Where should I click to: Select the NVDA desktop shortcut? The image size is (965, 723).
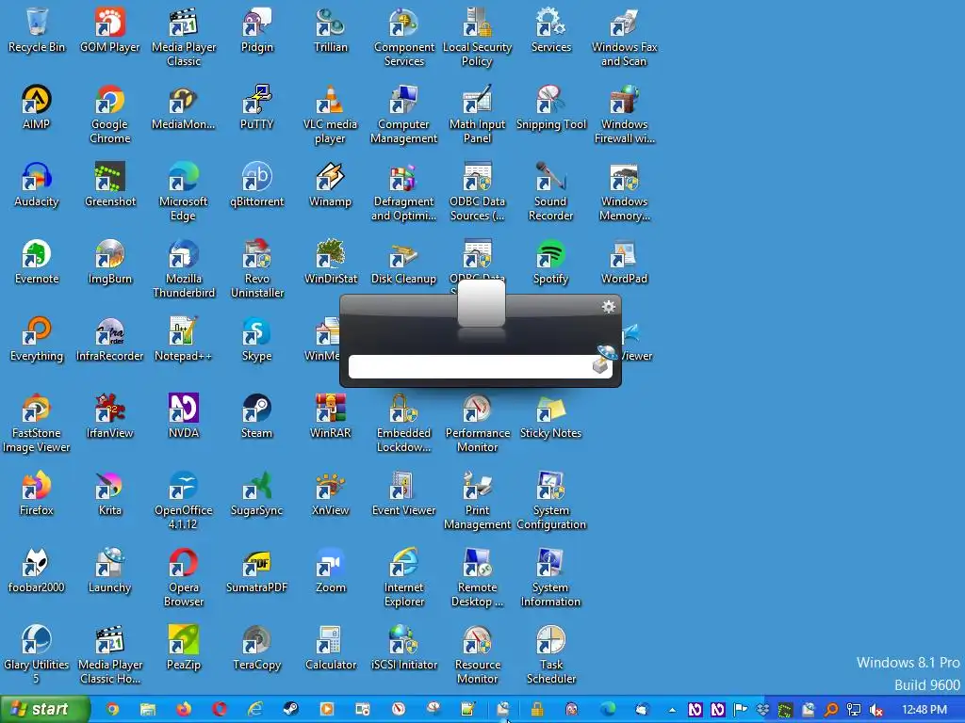(x=183, y=417)
